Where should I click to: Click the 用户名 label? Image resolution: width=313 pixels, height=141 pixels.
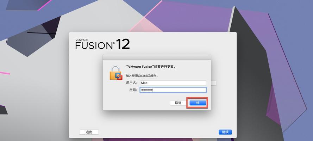132,83
